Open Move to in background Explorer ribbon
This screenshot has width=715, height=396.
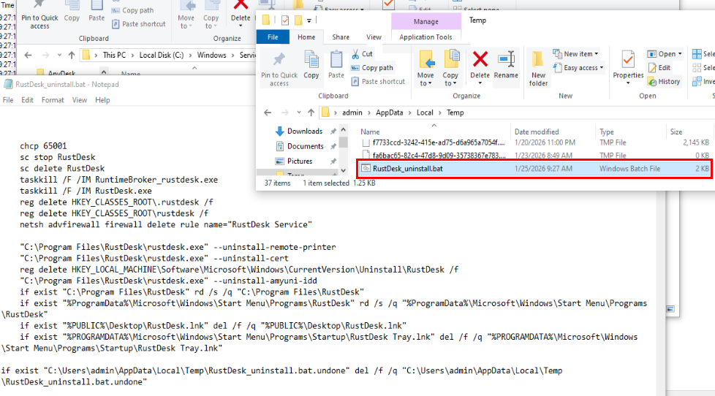(186, 15)
